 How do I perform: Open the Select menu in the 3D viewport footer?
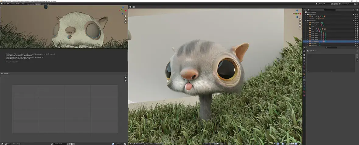click(151, 144)
